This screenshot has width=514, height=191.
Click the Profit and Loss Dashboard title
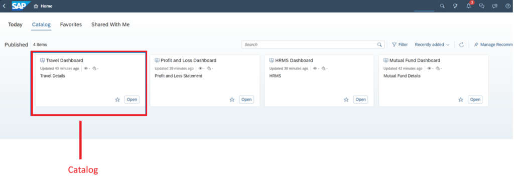click(x=189, y=60)
